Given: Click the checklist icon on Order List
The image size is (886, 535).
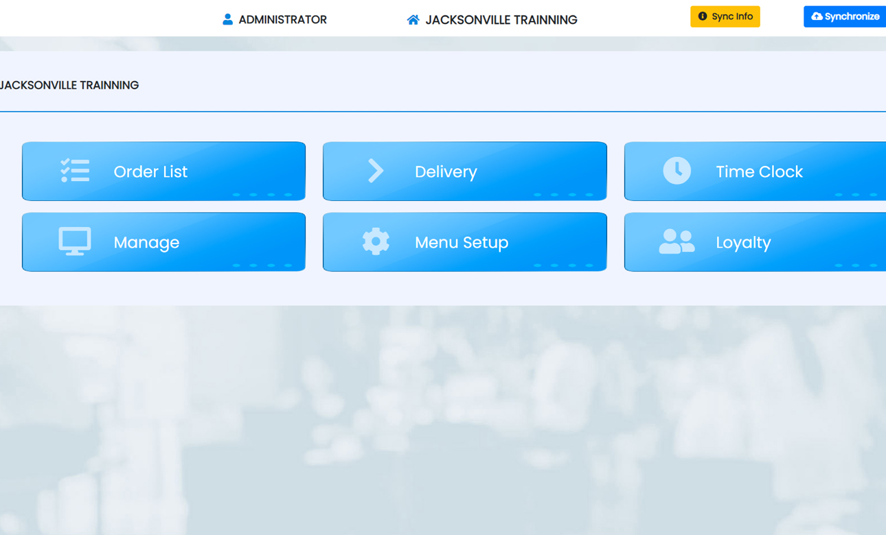Looking at the screenshot, I should point(75,171).
